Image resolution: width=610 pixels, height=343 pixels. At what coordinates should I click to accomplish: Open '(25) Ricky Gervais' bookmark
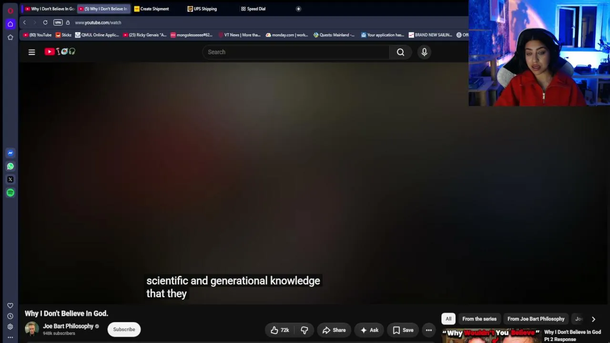tap(145, 35)
